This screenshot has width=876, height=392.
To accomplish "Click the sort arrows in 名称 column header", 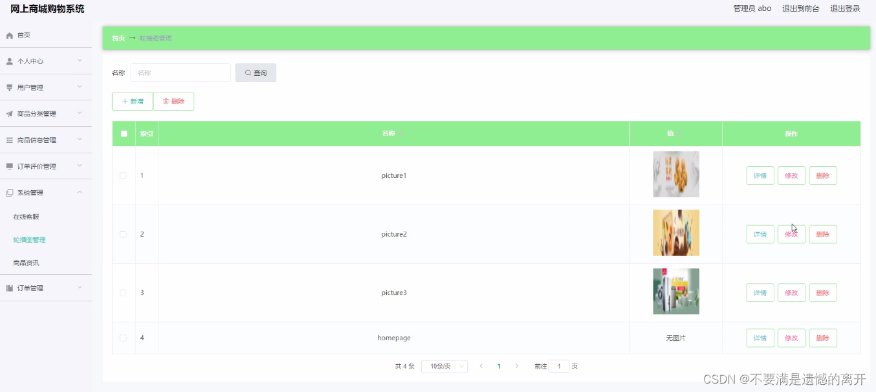I will coord(400,133).
